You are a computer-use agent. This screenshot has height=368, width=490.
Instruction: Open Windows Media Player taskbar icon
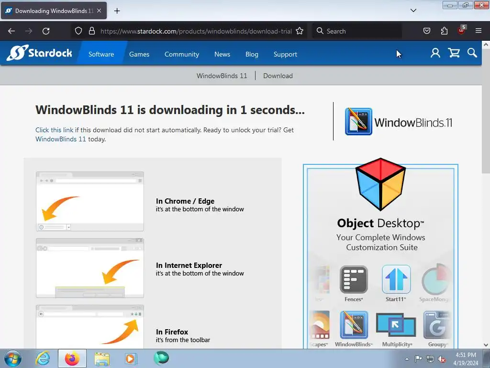pos(131,359)
